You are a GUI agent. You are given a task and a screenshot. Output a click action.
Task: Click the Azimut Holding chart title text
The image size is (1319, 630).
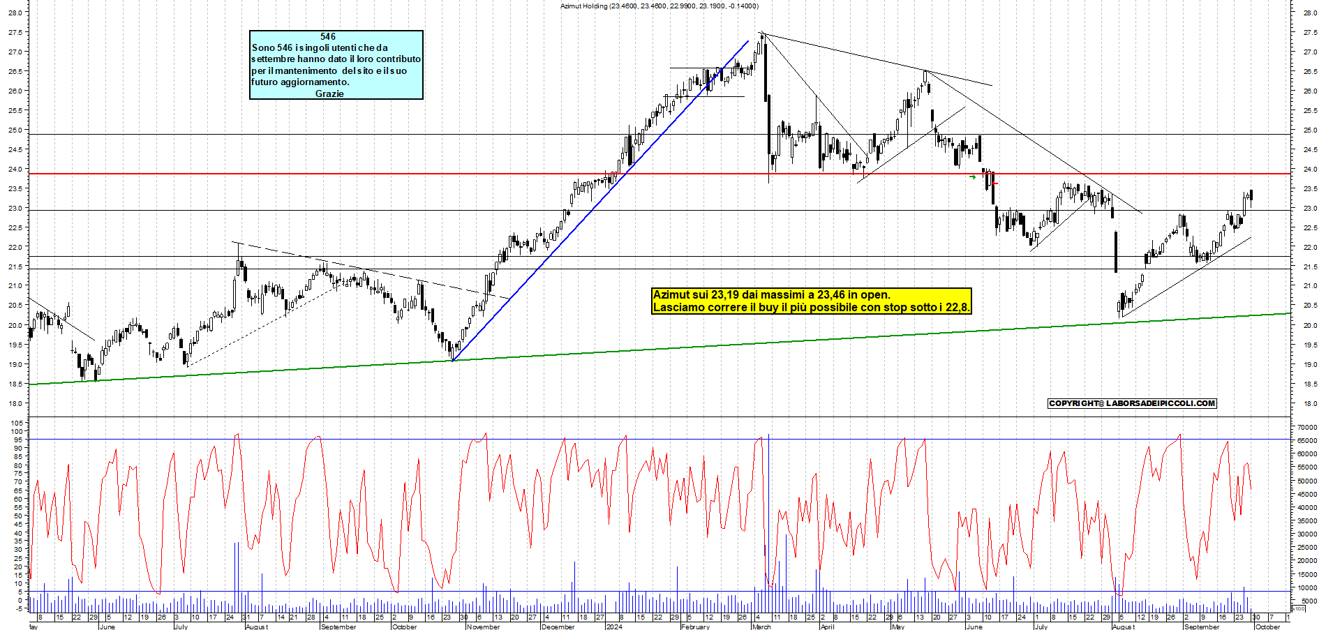(659, 6)
